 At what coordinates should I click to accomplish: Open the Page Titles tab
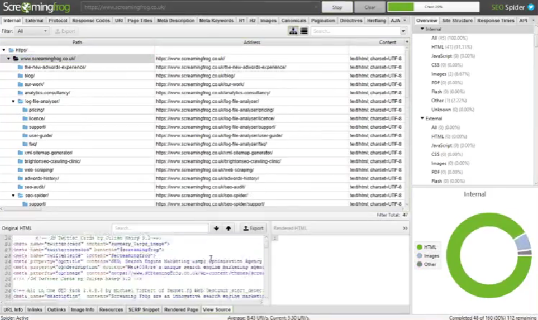click(139, 21)
